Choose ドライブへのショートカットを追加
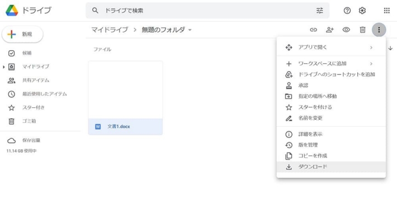 331,74
